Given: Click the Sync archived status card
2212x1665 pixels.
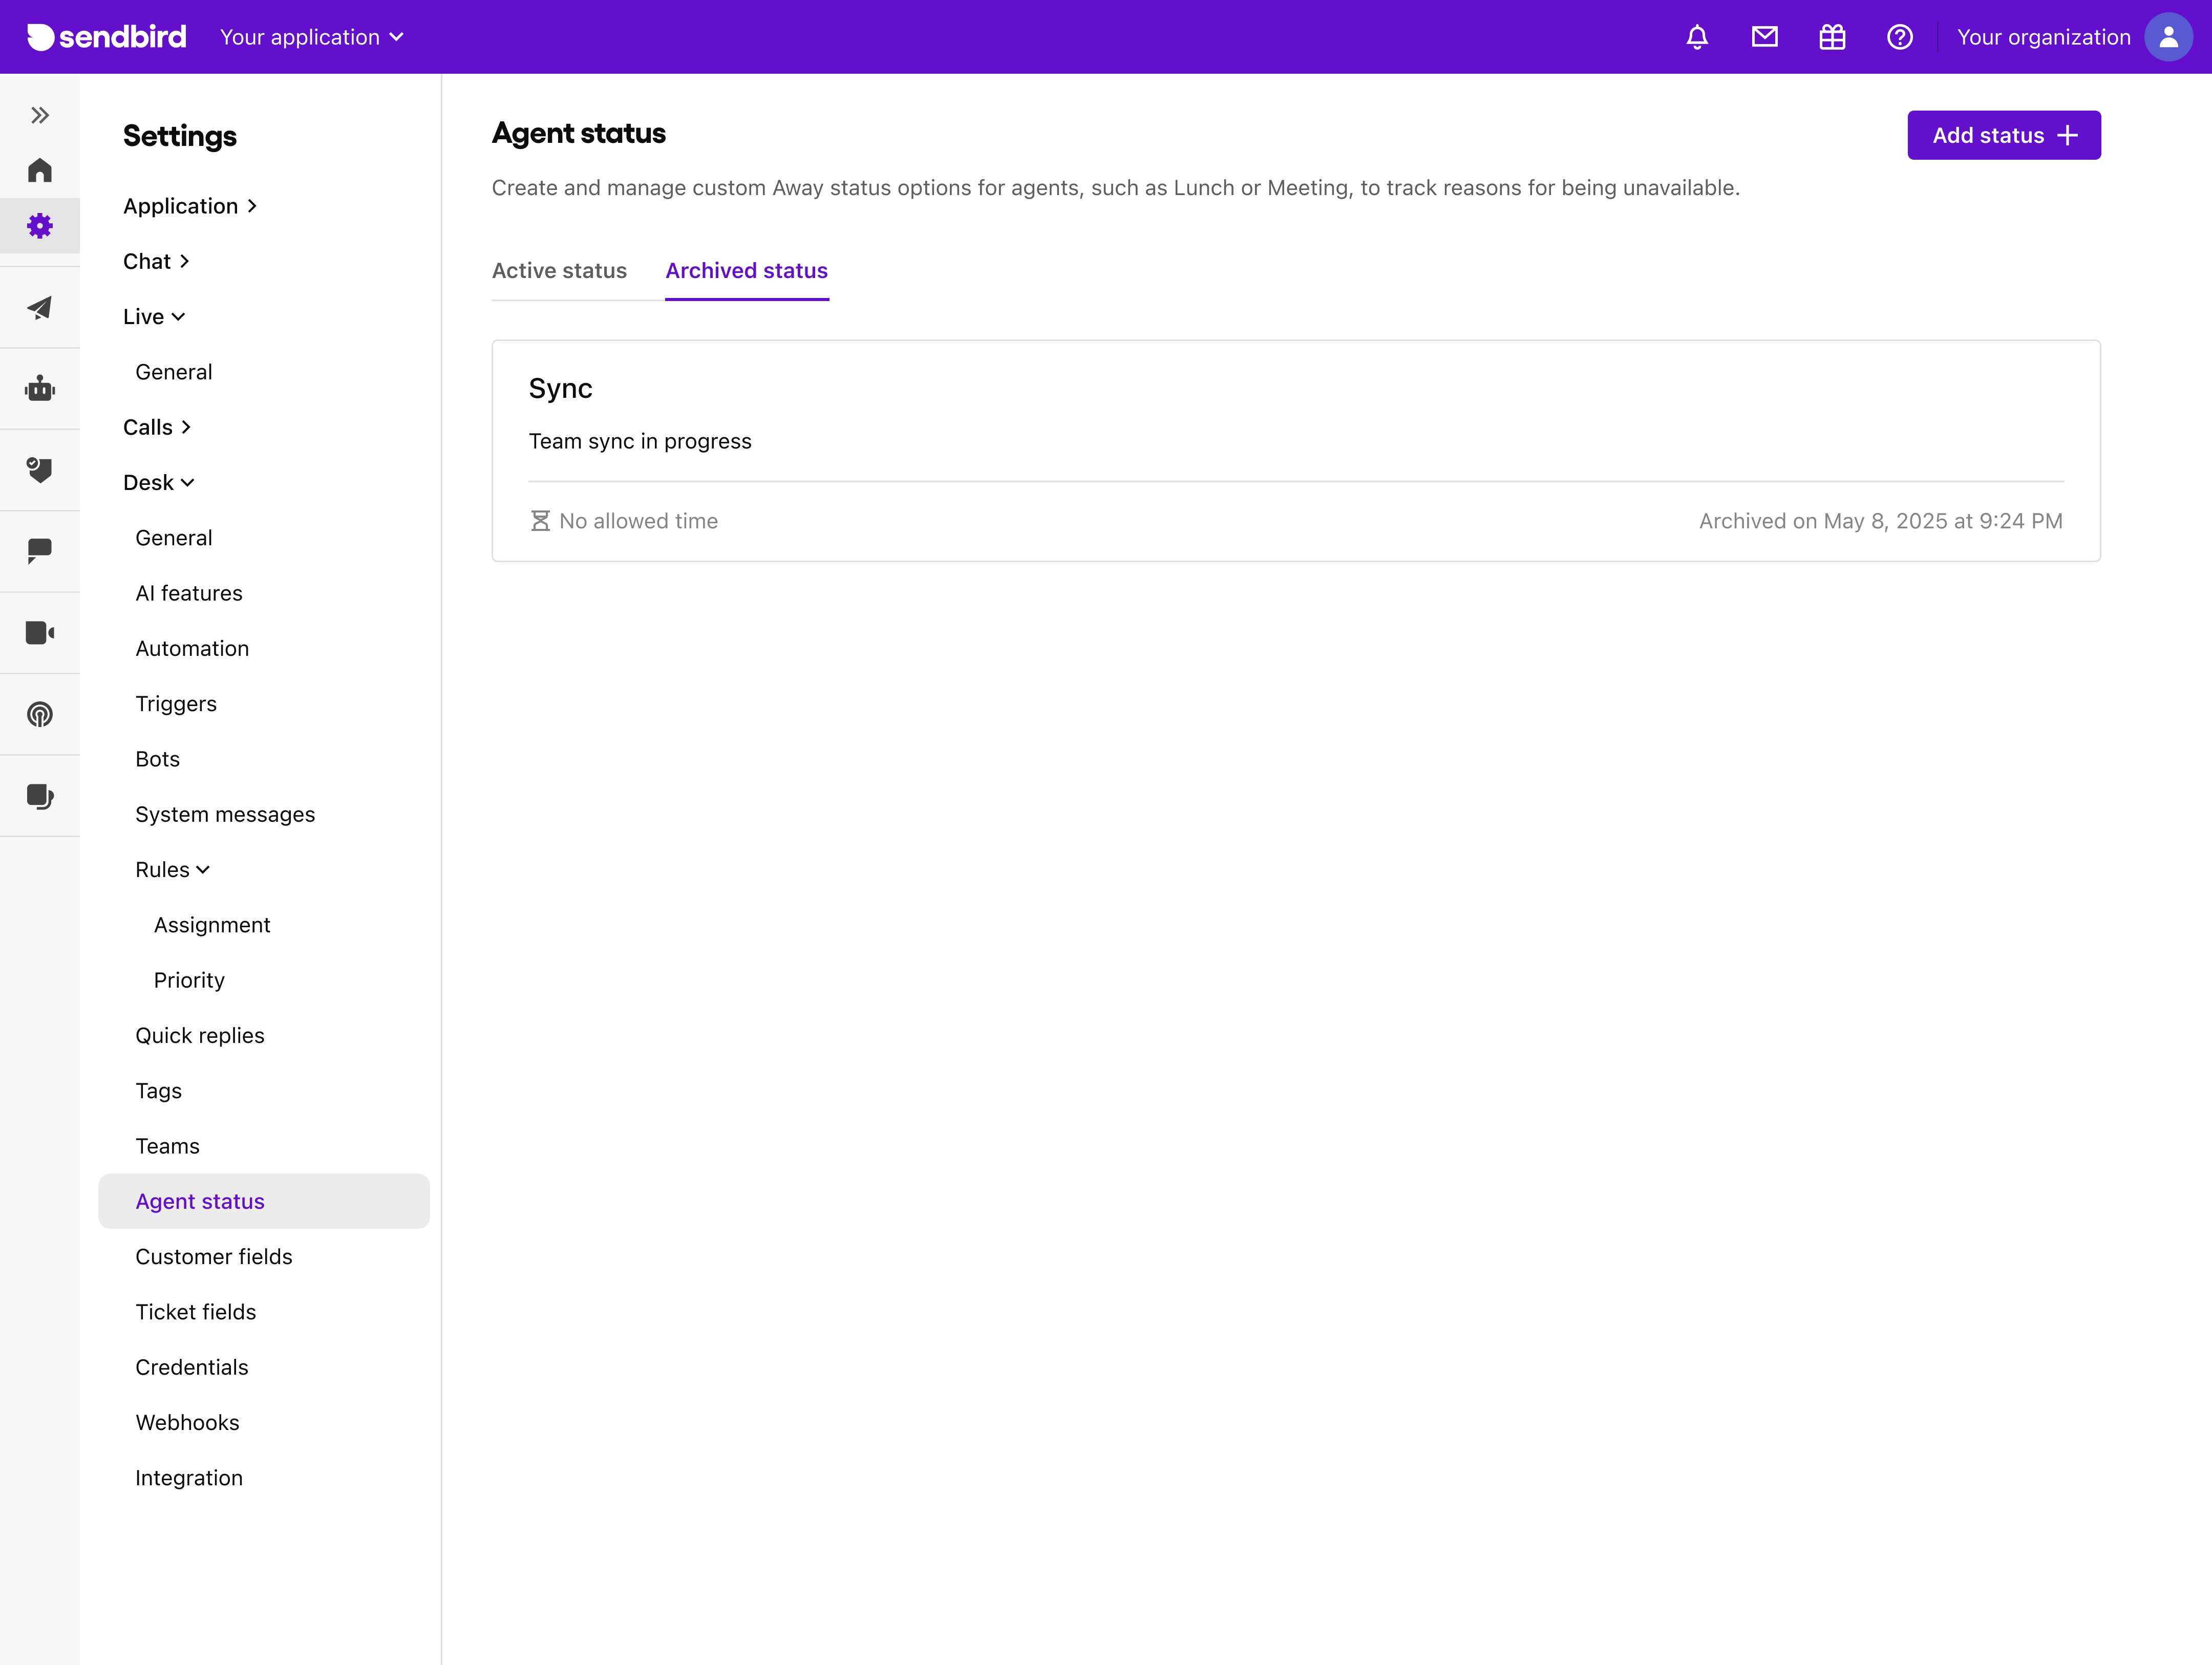Looking at the screenshot, I should click(1296, 450).
